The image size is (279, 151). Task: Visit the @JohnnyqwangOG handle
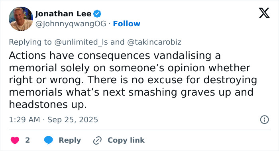(x=71, y=24)
